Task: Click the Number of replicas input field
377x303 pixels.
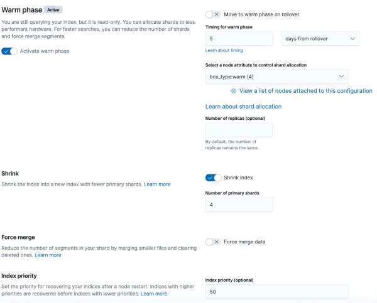Action: click(x=239, y=130)
